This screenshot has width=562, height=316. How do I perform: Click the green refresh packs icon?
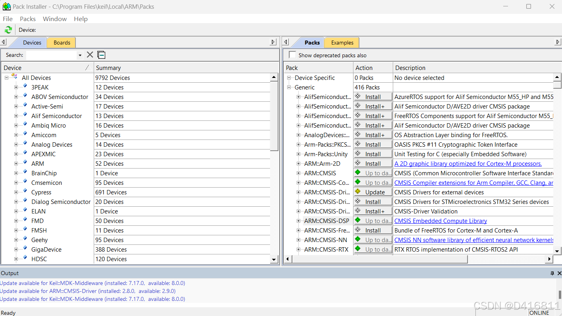coord(8,30)
